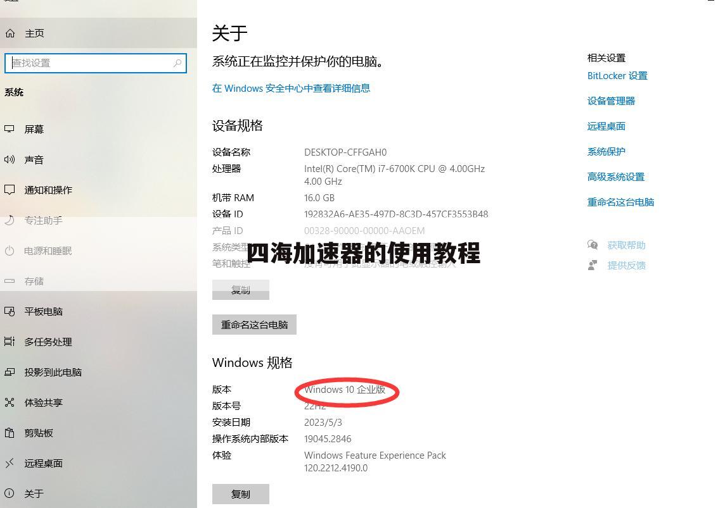The height and width of the screenshot is (508, 725).
Task: Open 高级系统设置 link
Action: pos(615,177)
